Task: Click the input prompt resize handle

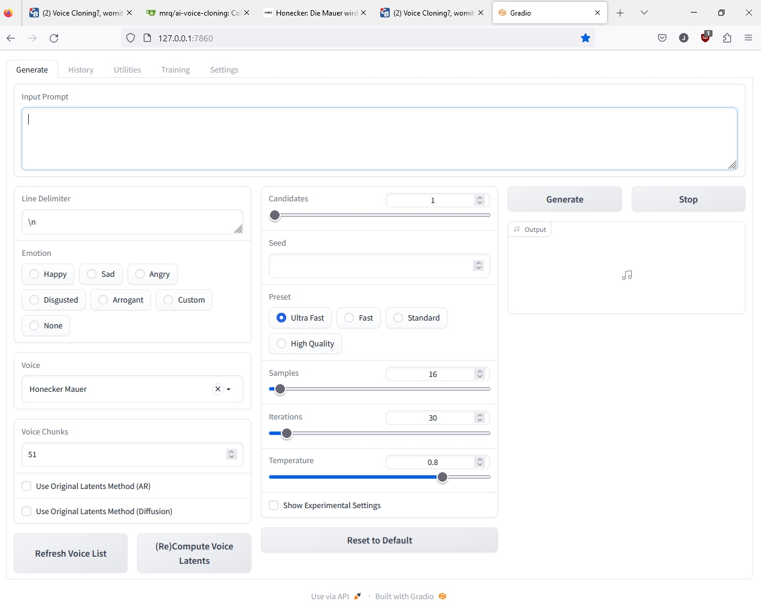Action: 732,165
